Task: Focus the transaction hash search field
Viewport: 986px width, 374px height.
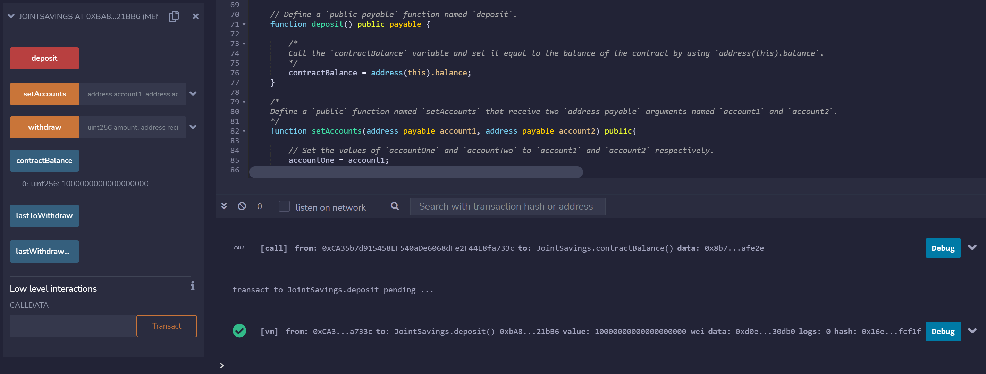Action: (507, 206)
